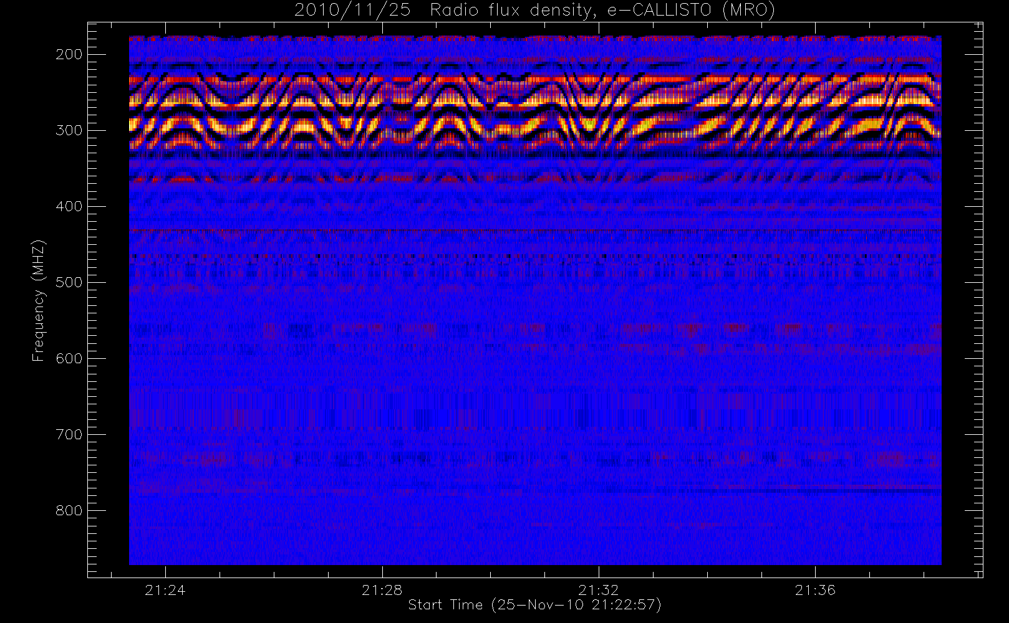This screenshot has width=1009, height=623.
Task: Click the 800 frequency tick label
Action: click(x=69, y=510)
